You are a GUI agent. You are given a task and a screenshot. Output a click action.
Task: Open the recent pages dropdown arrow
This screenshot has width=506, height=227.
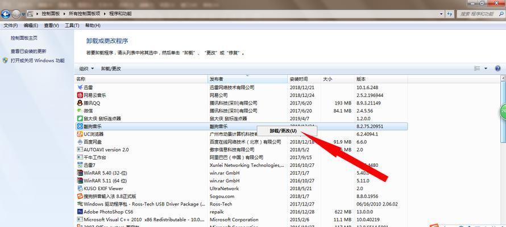23,14
